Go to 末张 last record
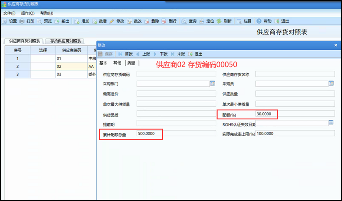The image size is (342, 201). [x=178, y=54]
